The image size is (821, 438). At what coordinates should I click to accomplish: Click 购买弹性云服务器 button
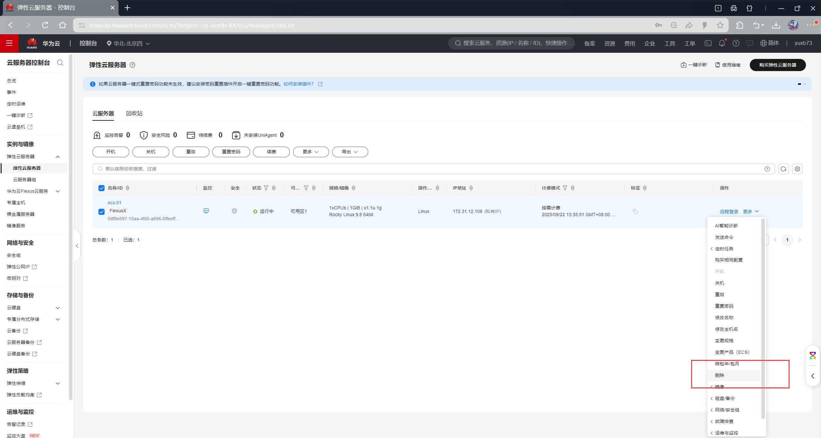point(777,65)
